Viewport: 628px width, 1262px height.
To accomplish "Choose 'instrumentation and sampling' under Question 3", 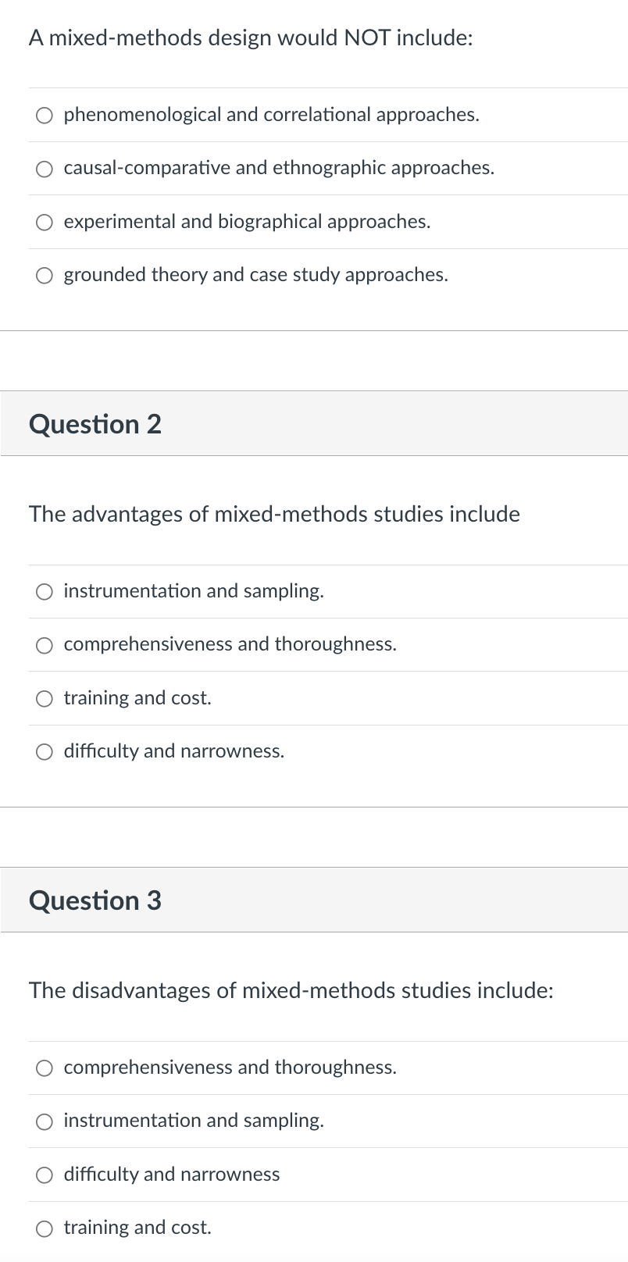I will (x=44, y=1121).
